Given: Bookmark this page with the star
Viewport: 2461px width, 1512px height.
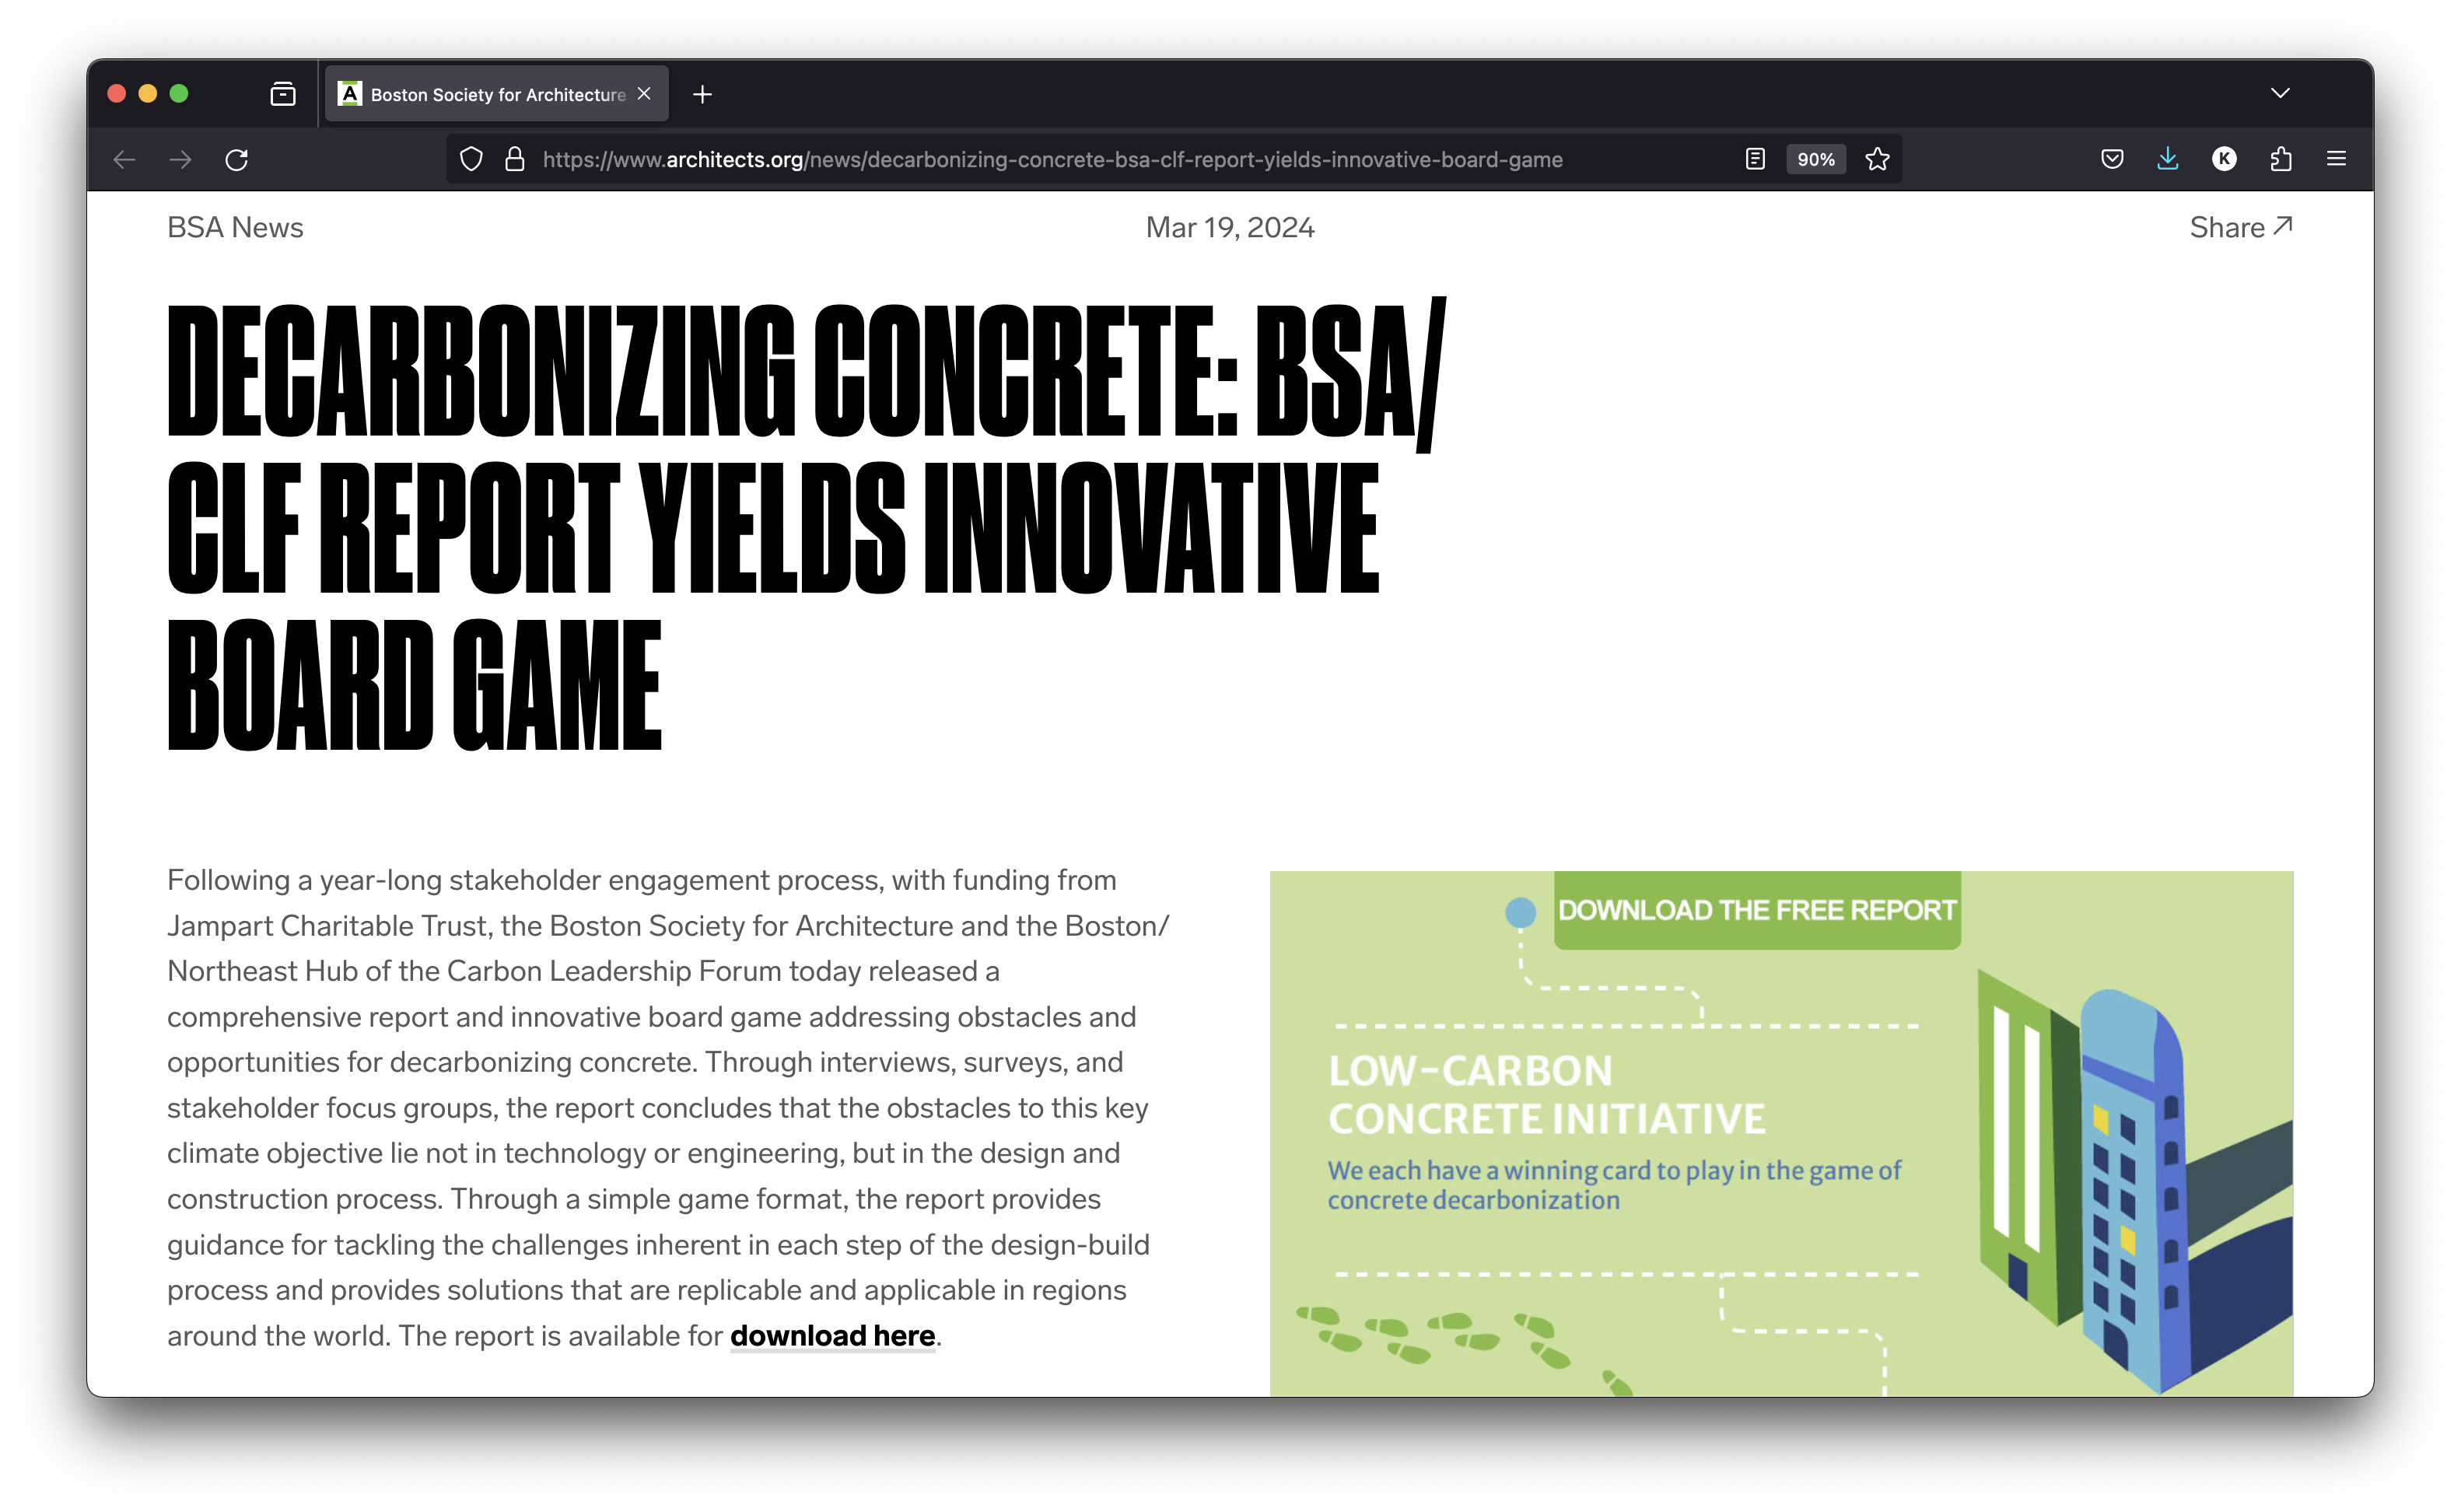Looking at the screenshot, I should [1877, 160].
